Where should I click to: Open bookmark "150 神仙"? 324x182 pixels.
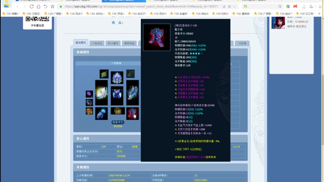pos(200,14)
